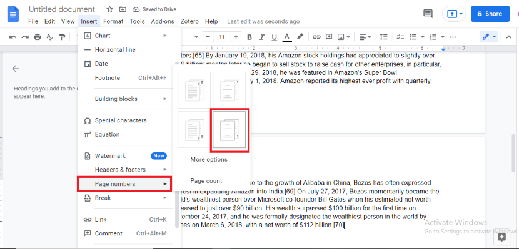The width and height of the screenshot is (519, 249).
Task: Toggle Italic formatting
Action: [x=262, y=37]
